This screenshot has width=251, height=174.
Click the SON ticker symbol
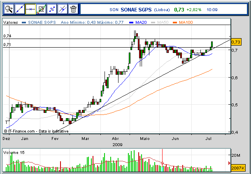click(x=114, y=10)
